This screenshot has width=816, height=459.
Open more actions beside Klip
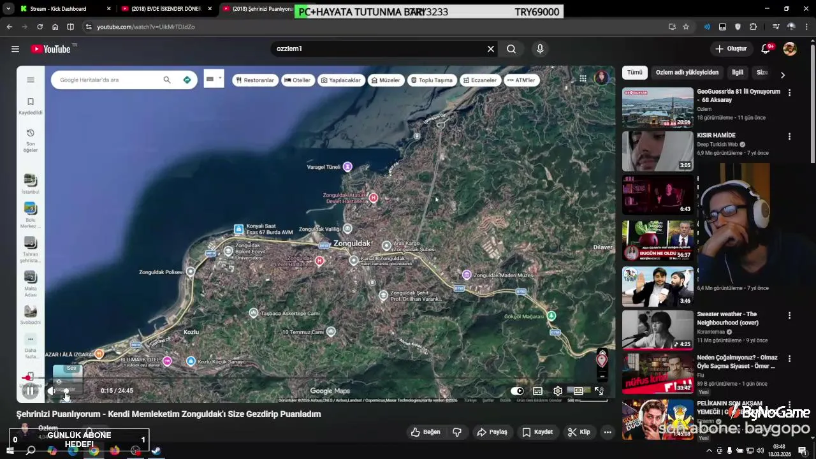608,432
